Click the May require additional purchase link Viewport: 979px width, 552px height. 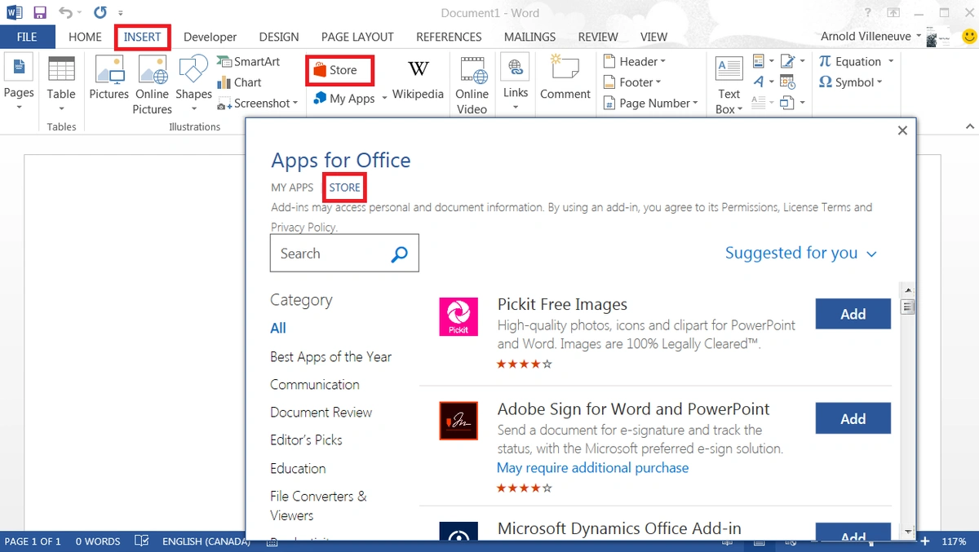[592, 468]
